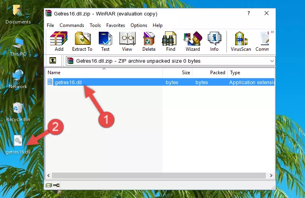
Task: Click horizontal scrollbar left arrow
Action: click(x=48, y=176)
